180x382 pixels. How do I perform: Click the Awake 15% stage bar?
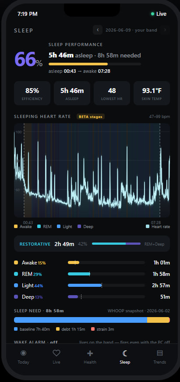coord(106,263)
